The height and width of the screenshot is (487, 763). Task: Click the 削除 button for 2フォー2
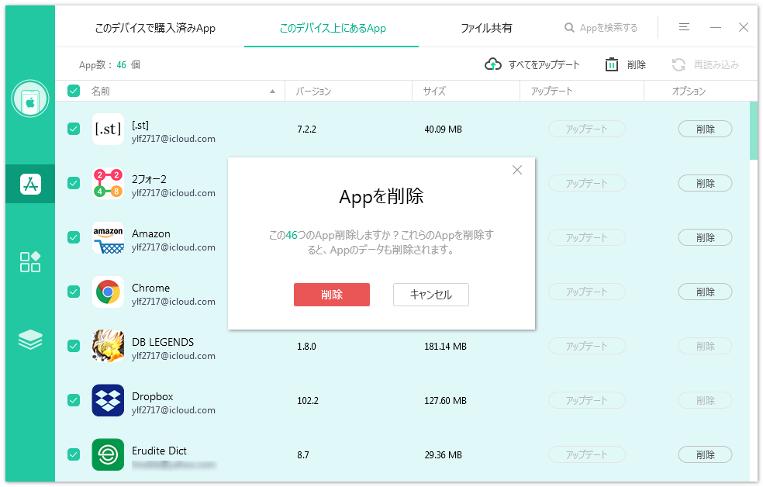tap(705, 184)
